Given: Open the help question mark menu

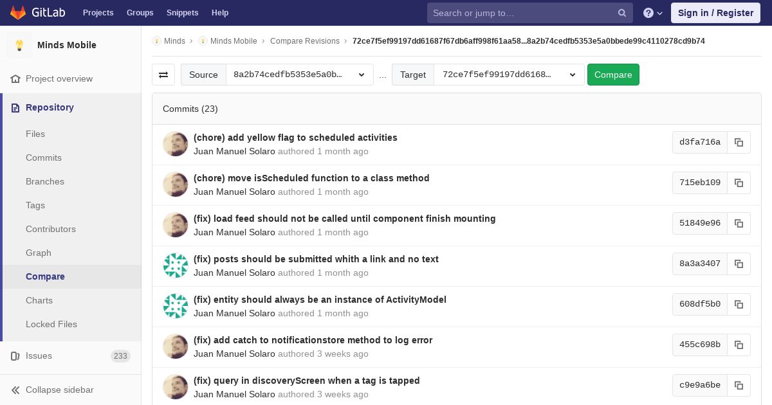Looking at the screenshot, I should coord(653,13).
